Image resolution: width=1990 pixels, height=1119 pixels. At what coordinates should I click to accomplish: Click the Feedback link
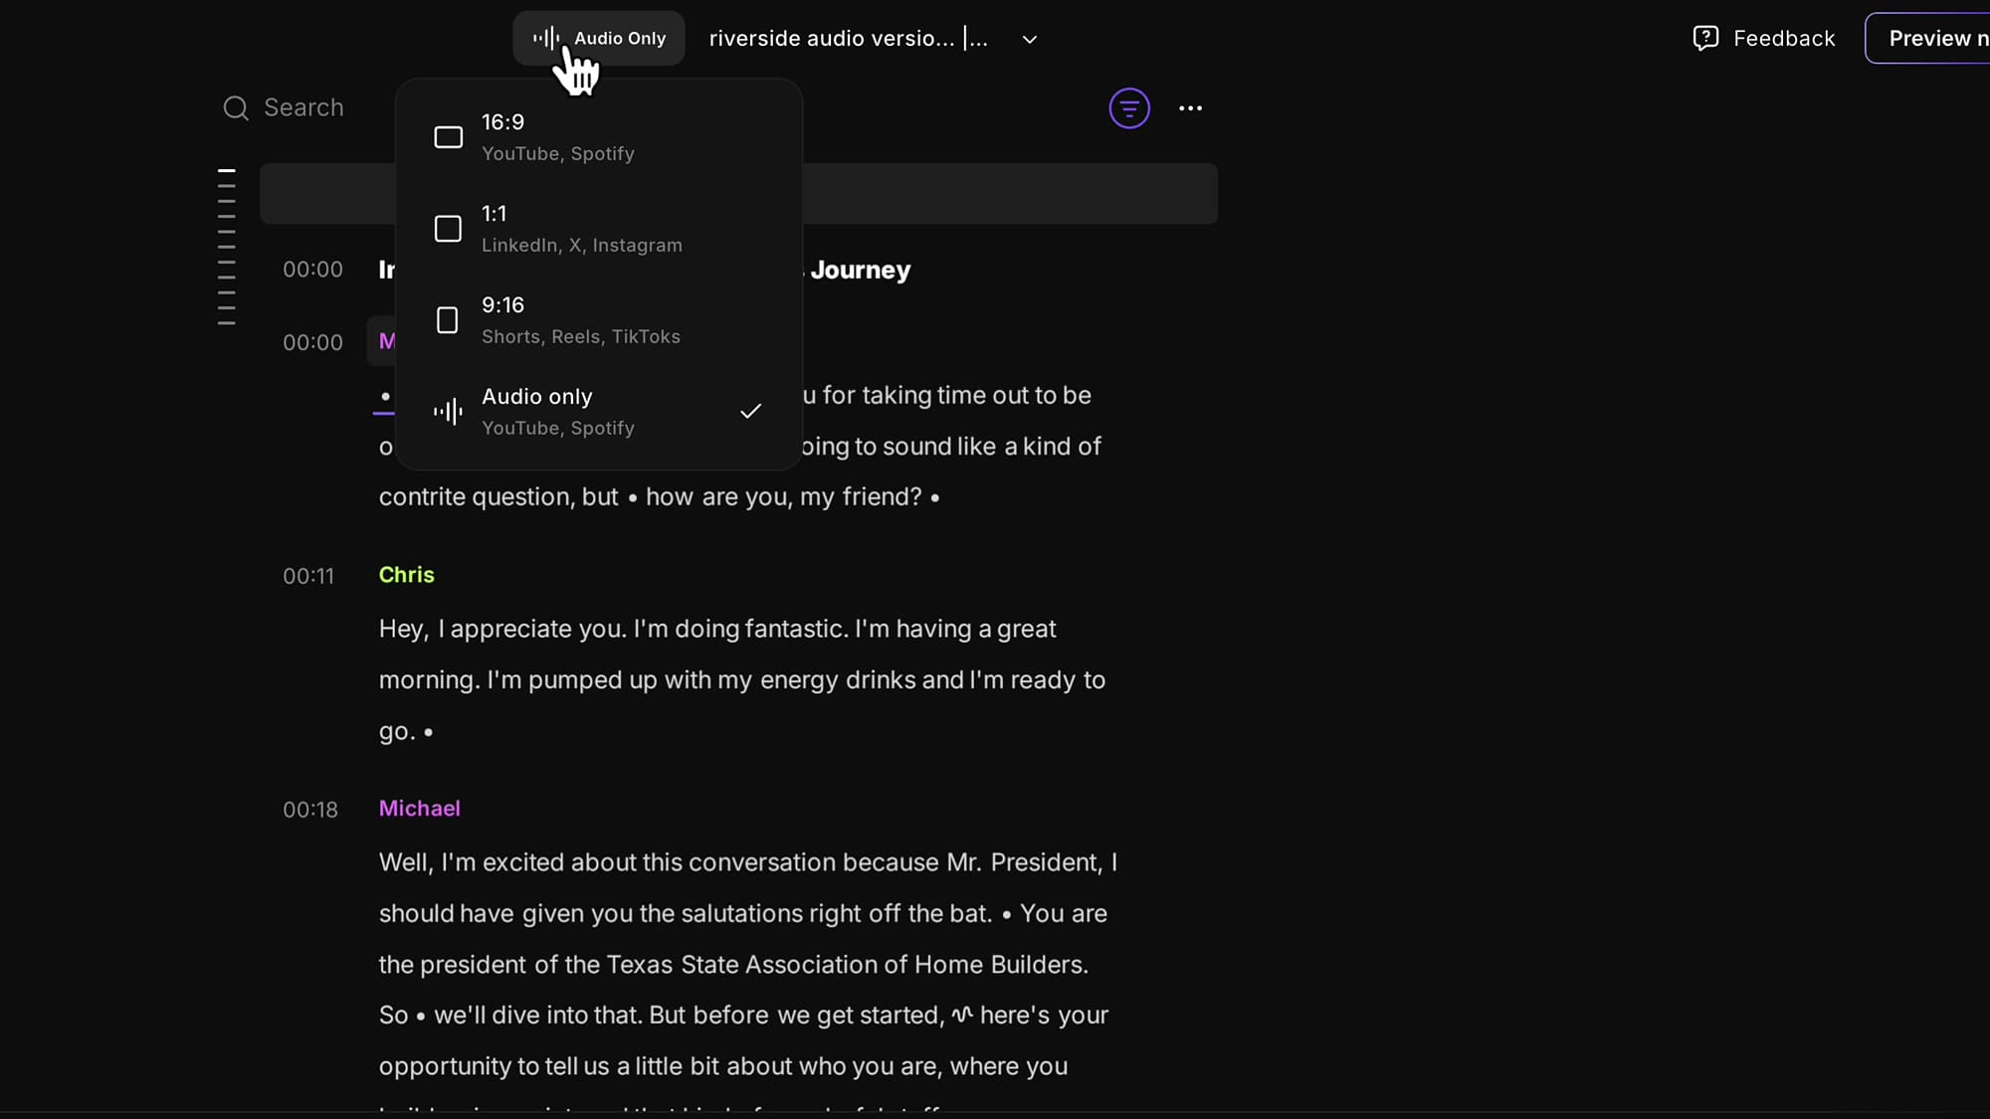click(1783, 39)
